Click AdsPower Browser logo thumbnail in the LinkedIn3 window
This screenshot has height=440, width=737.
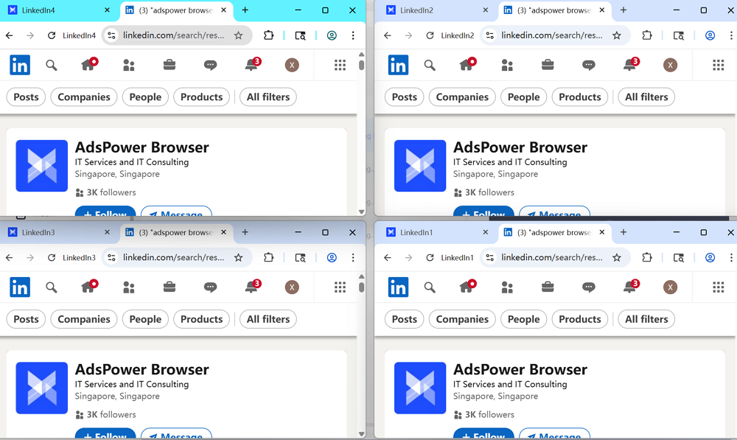(42, 388)
